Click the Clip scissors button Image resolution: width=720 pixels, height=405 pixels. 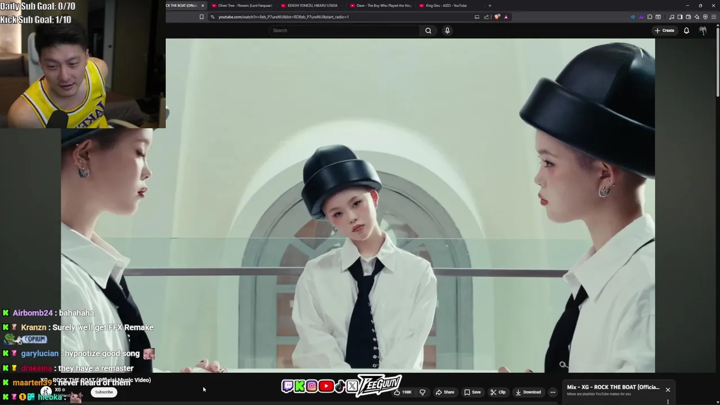tap(498, 392)
